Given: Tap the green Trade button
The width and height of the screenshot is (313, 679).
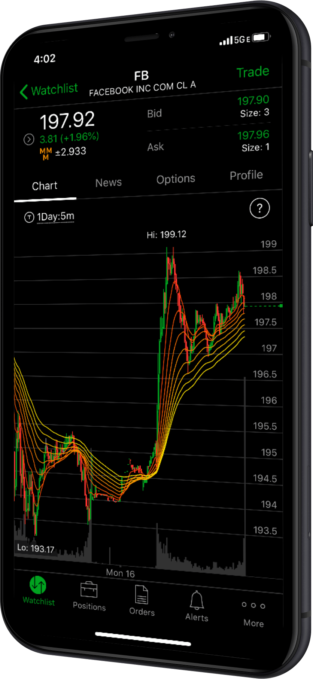Looking at the screenshot, I should [253, 72].
